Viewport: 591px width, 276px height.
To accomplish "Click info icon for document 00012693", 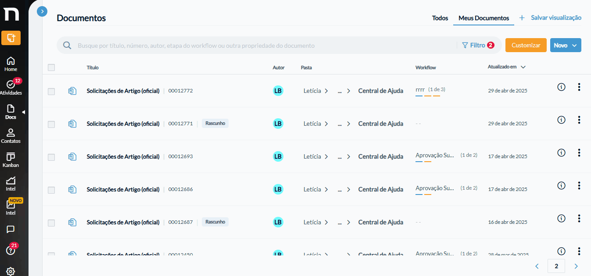I will 561,152.
